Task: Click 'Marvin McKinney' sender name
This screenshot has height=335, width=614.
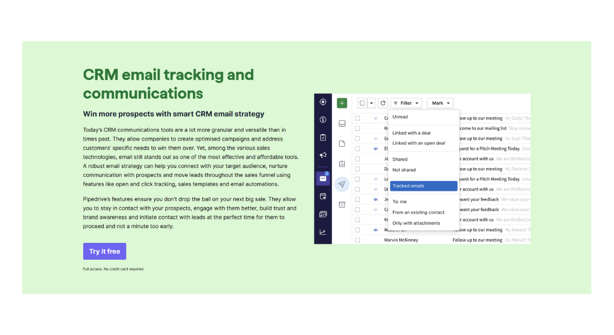Action: tap(401, 240)
